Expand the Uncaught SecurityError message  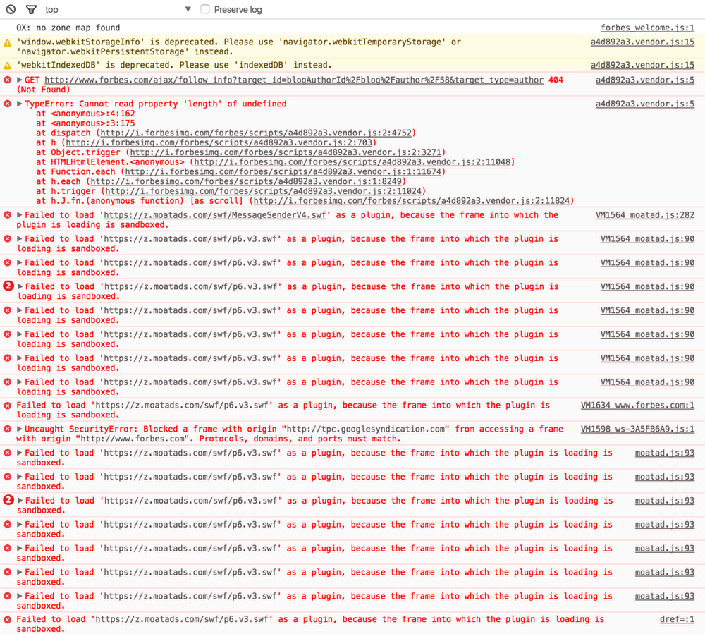coord(20,429)
